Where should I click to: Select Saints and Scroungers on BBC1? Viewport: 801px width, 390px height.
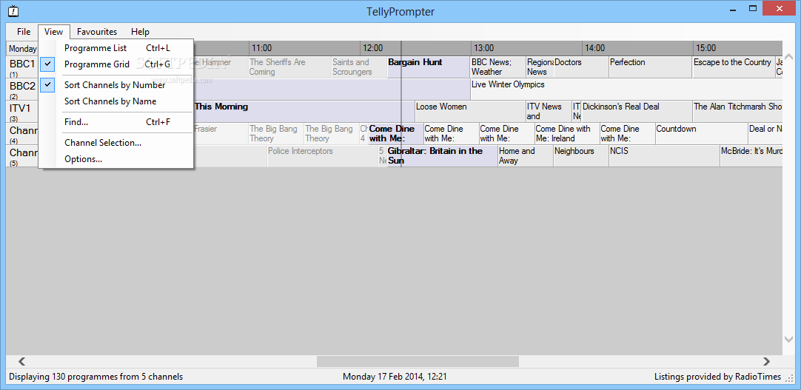[x=359, y=67]
